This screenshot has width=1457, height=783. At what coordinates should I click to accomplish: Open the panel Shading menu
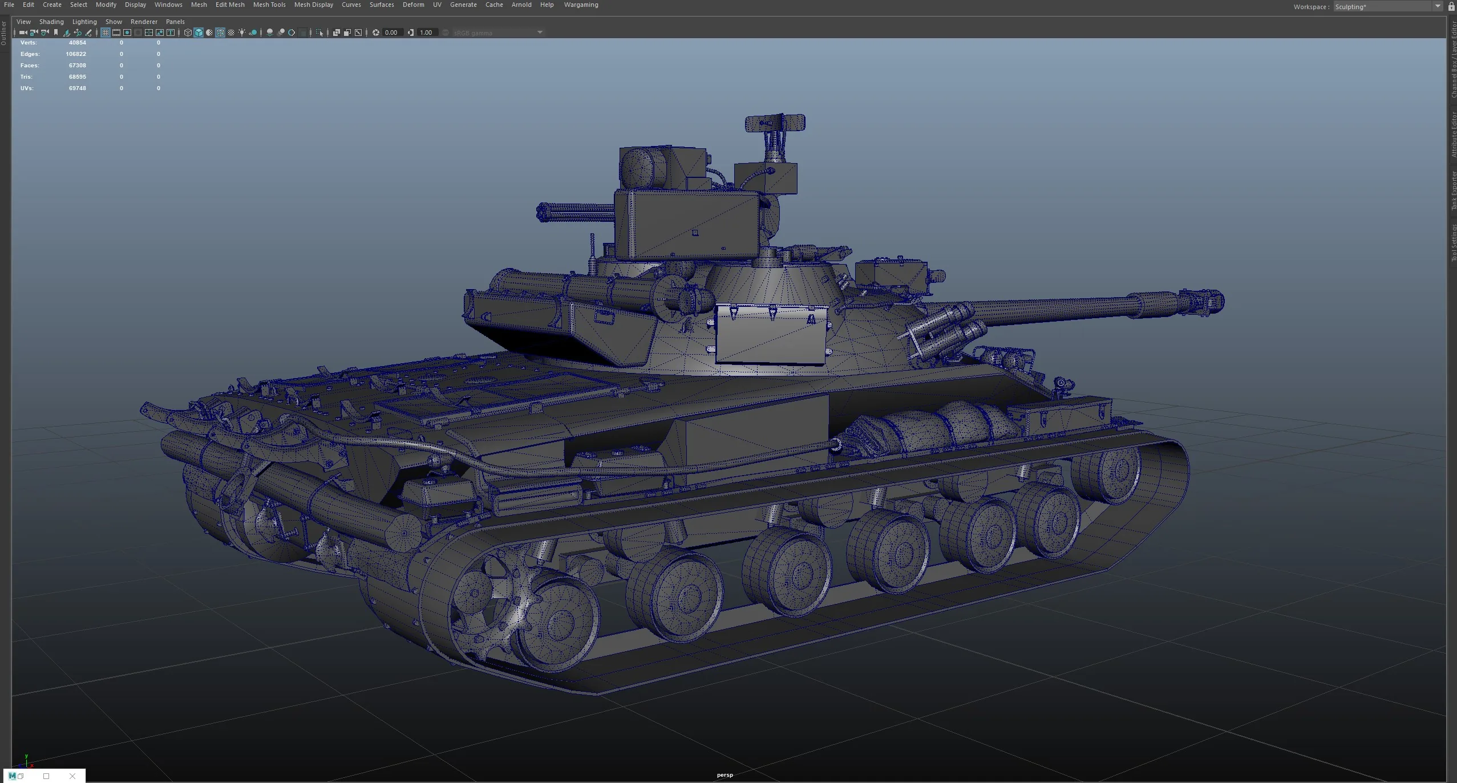(51, 22)
